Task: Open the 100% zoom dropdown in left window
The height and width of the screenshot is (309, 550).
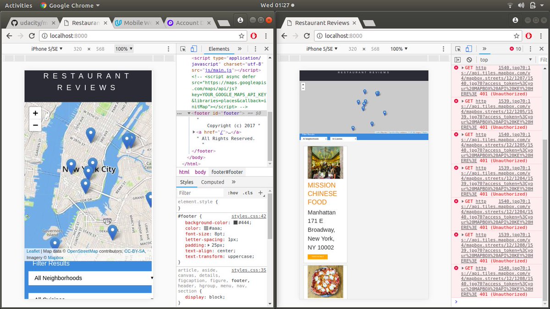Action: [124, 49]
